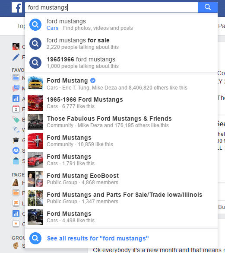
Task: Click the light blue magnifier icon beside the 'ford mustangs' Cars suggestion
Action: [x=35, y=25]
